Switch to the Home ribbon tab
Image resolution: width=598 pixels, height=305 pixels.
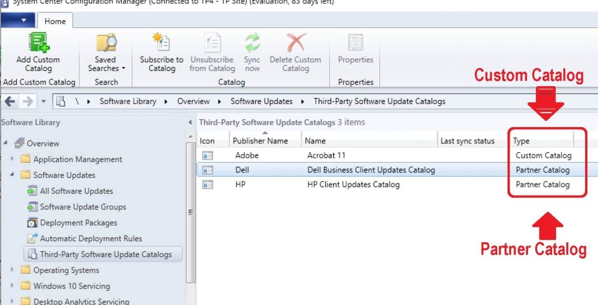(x=55, y=21)
